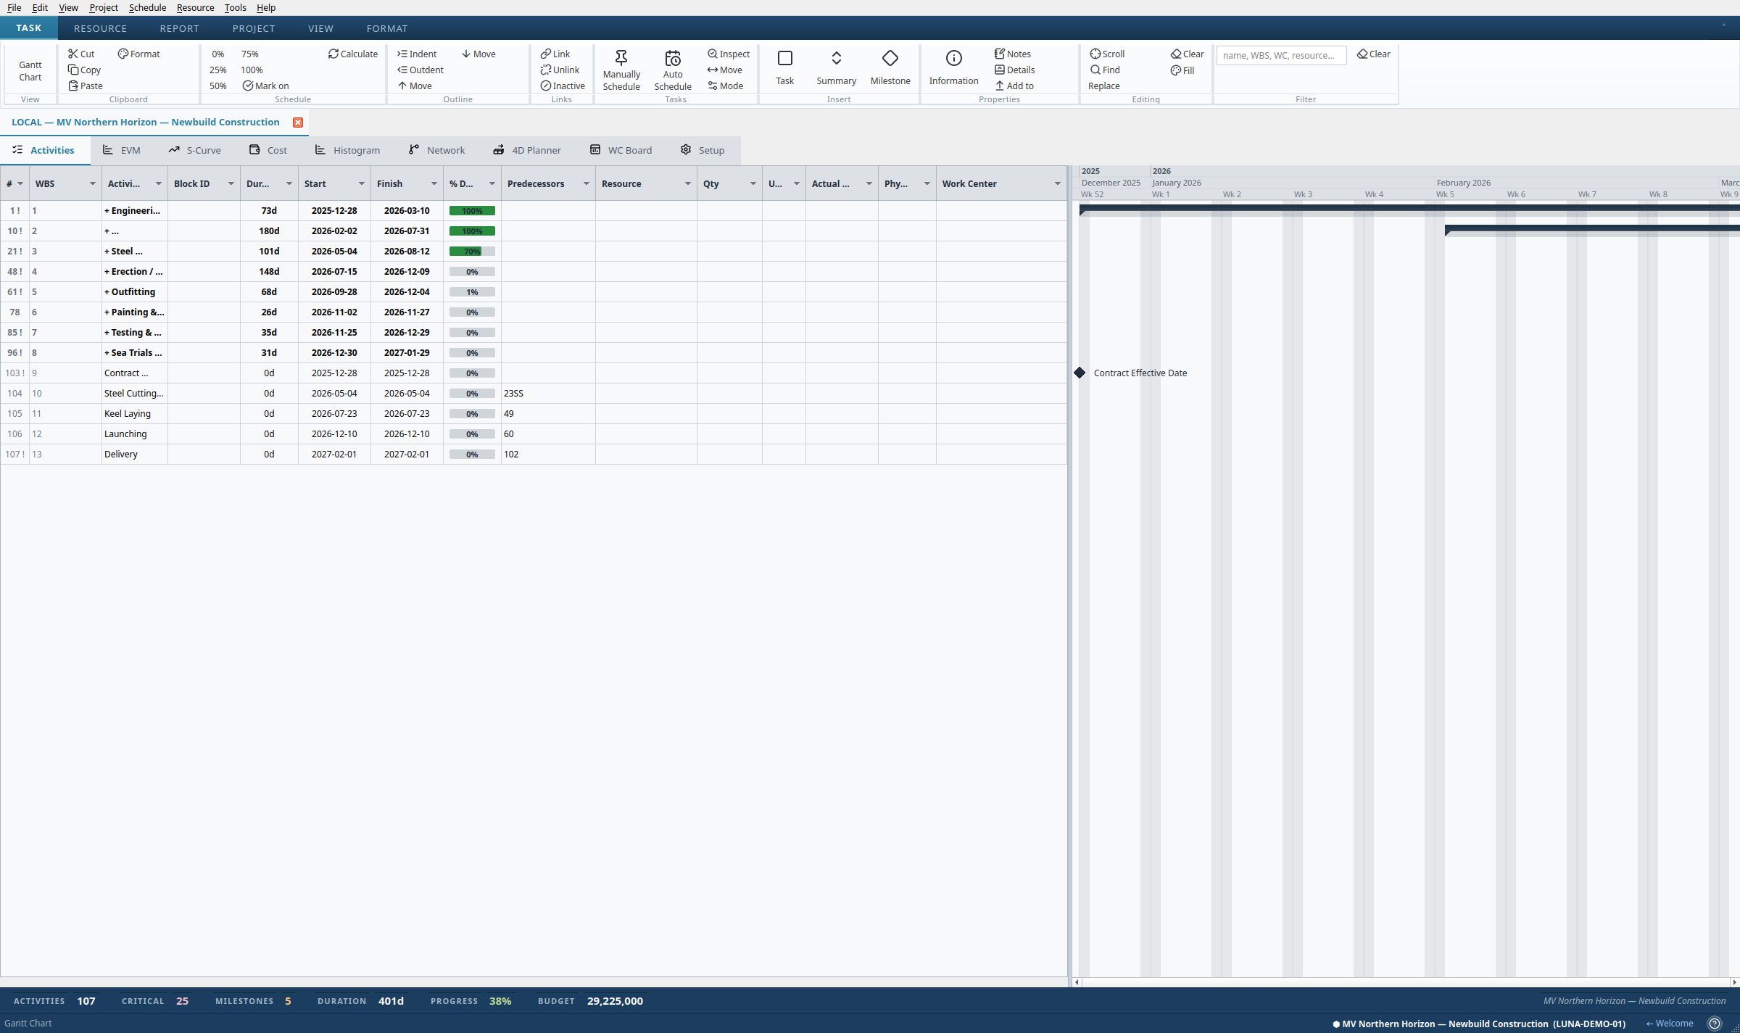Click the Fill icon in Editing
Viewport: 1740px width, 1033px height.
tap(1175, 70)
